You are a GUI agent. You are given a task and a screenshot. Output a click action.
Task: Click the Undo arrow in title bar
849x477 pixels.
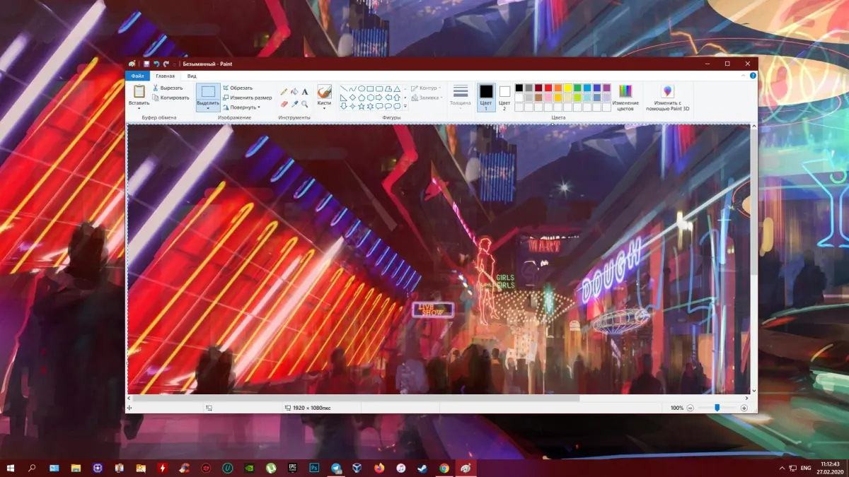(x=156, y=64)
